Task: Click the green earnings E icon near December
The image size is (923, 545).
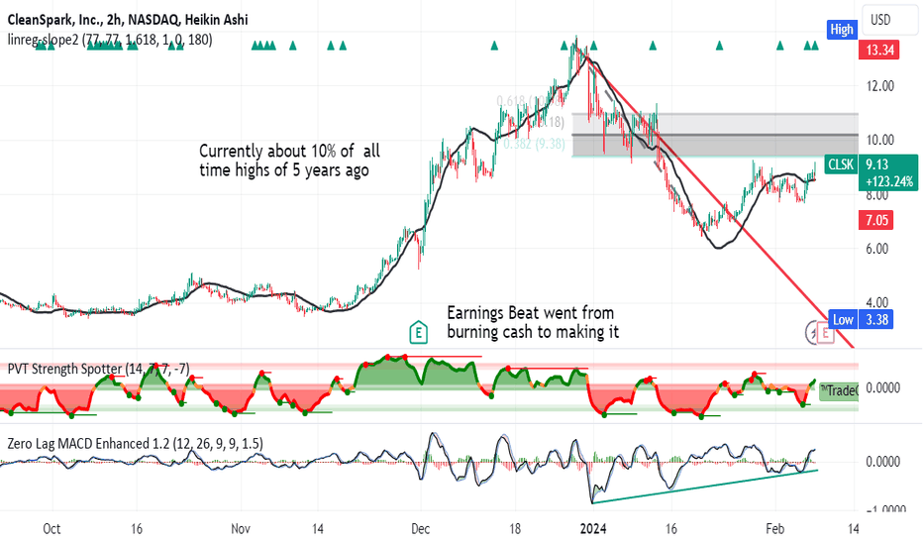Action: point(419,332)
